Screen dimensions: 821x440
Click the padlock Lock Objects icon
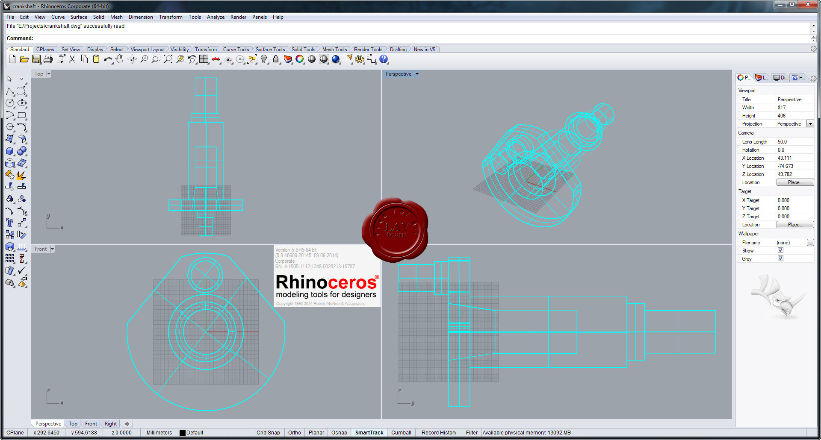276,59
